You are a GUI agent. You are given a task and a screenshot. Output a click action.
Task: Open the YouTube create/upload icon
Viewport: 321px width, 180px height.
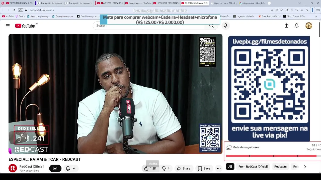286,26
